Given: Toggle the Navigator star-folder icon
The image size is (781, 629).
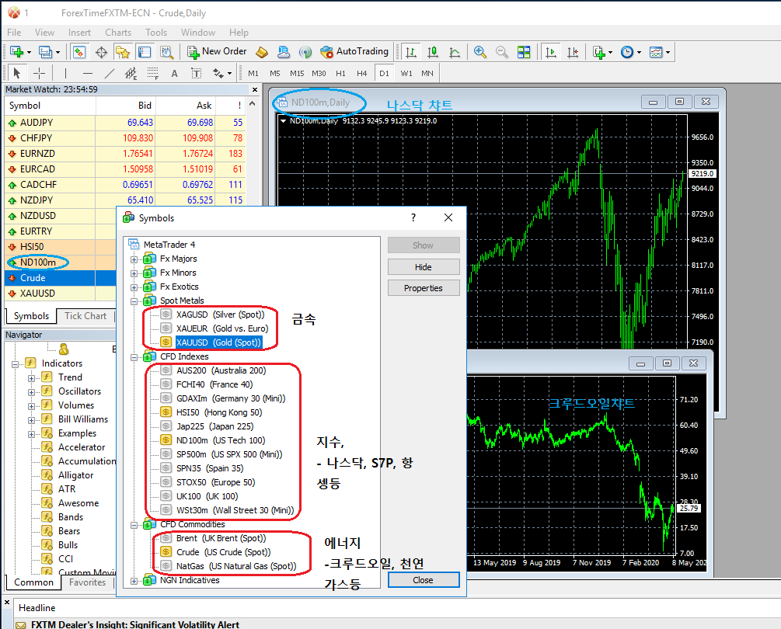Looking at the screenshot, I should 123,52.
